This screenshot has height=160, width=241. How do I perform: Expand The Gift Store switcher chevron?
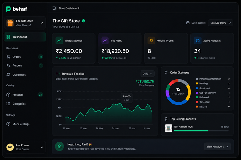tap(42, 23)
